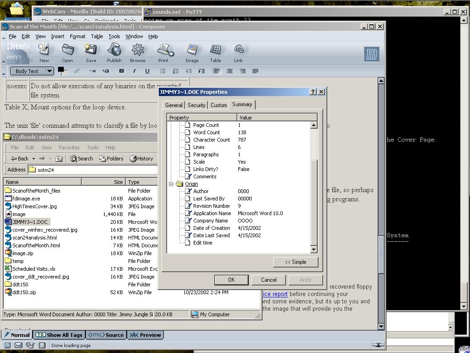Open the Favorites menu in Explorer window
Screen dimensions: 470x353
tap(69, 148)
